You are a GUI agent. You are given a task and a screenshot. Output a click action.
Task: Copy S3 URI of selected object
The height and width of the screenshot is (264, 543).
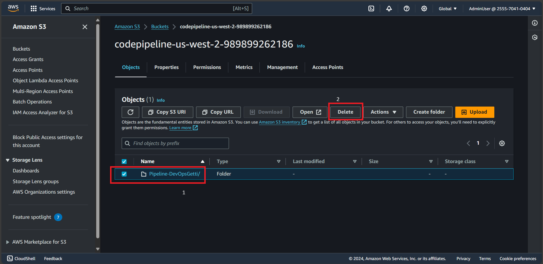tap(168, 112)
